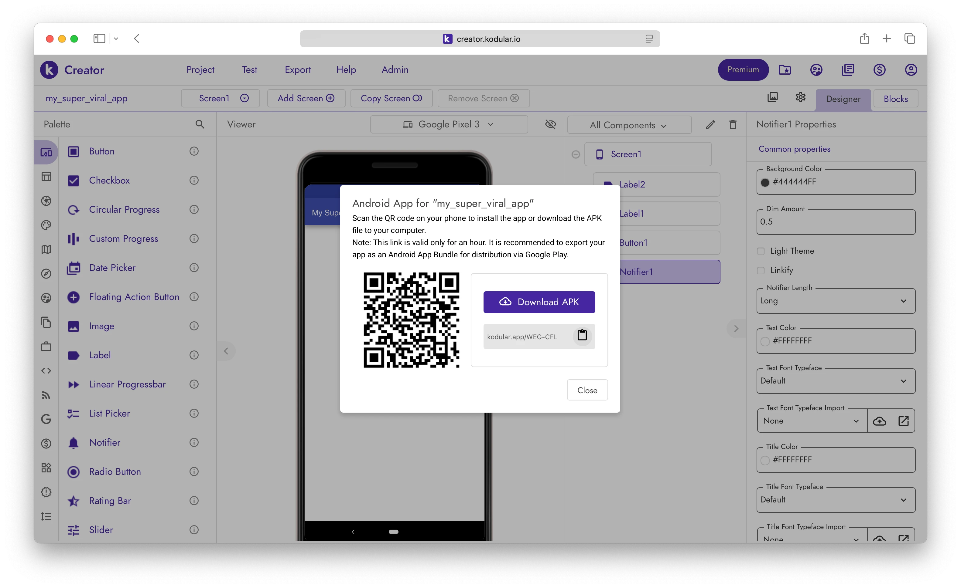
Task: Open project settings with the gear icon
Action: pos(800,97)
